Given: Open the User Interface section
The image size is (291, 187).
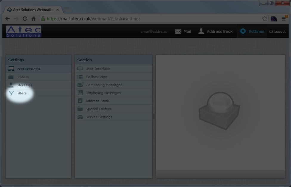Looking at the screenshot, I should [97, 69].
